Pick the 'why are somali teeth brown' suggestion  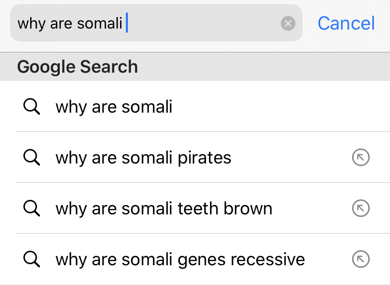coord(164,209)
